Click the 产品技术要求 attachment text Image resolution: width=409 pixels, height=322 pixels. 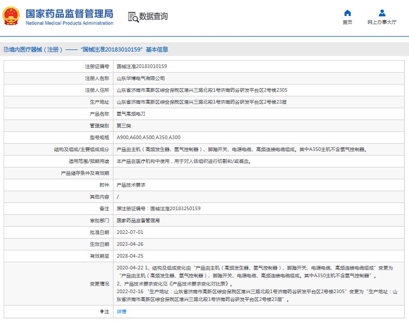click(x=131, y=185)
